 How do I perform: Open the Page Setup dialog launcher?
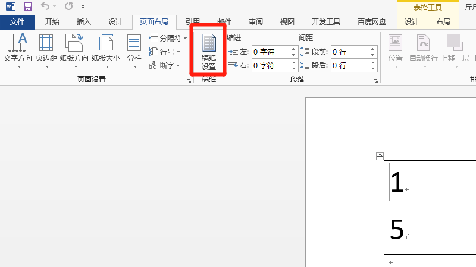click(189, 81)
